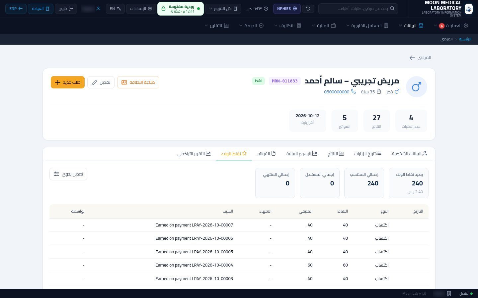Click the phone number 0500000000
478x298 pixels.
[x=337, y=92]
